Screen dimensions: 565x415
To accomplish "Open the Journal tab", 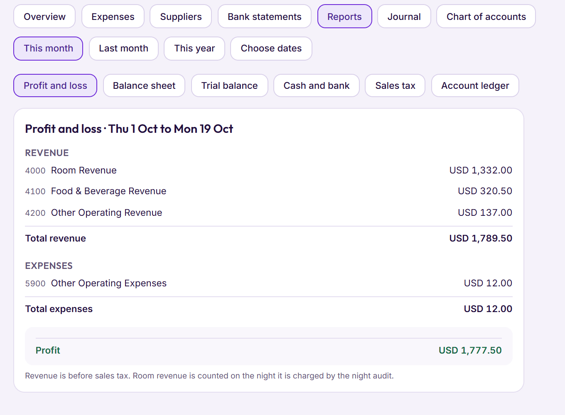I will (x=404, y=17).
